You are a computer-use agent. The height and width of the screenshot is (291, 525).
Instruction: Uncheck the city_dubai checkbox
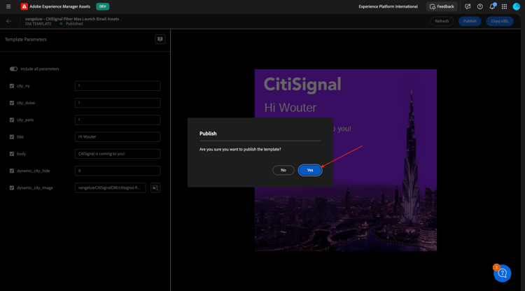[x=12, y=103]
